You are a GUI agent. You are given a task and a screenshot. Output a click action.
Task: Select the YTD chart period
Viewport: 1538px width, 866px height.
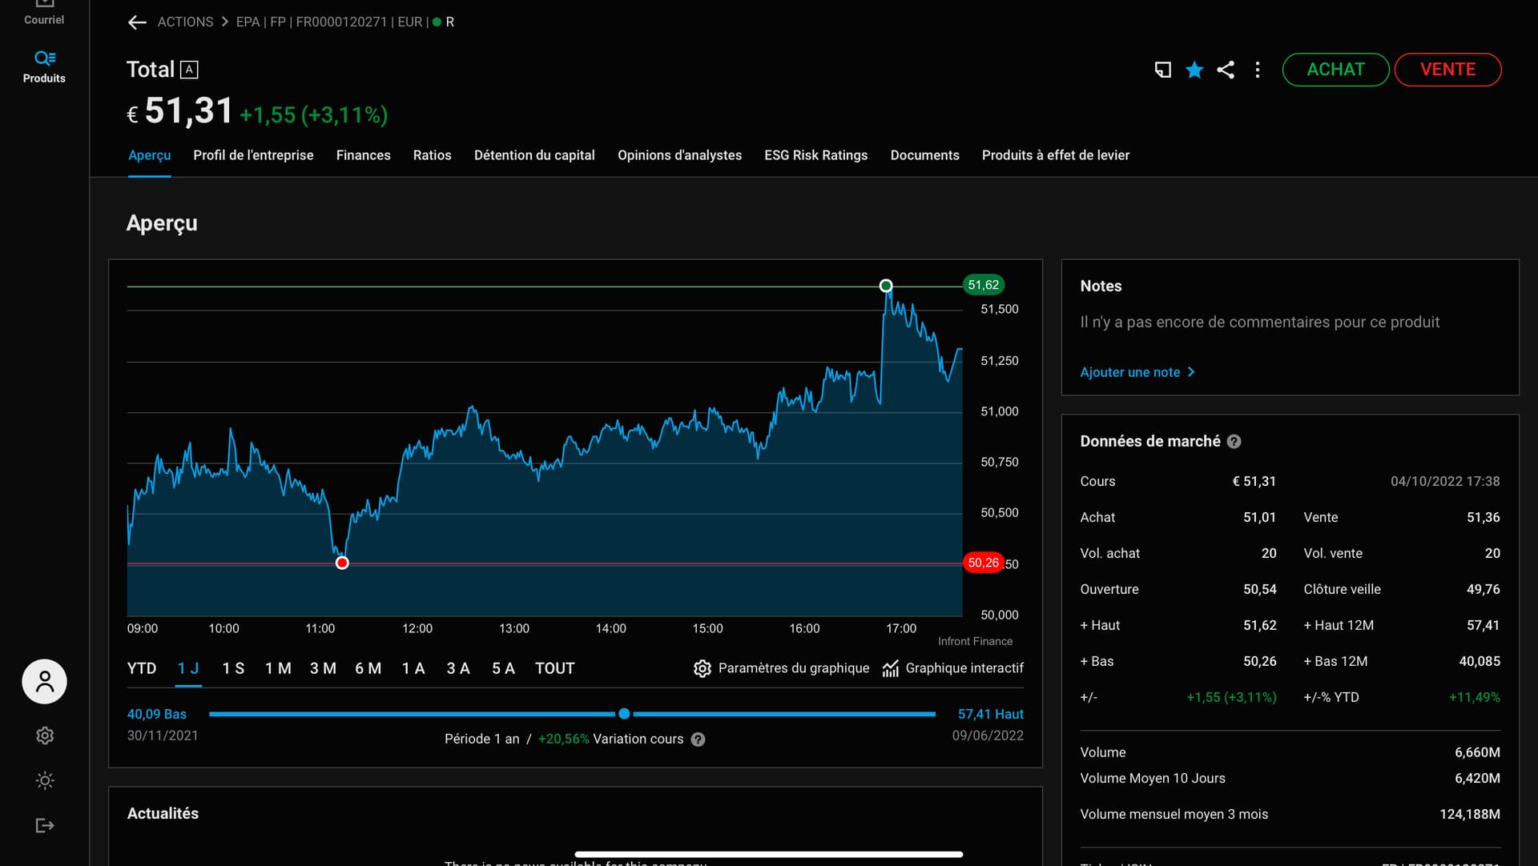click(x=142, y=668)
